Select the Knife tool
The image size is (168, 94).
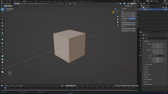tap(2, 53)
